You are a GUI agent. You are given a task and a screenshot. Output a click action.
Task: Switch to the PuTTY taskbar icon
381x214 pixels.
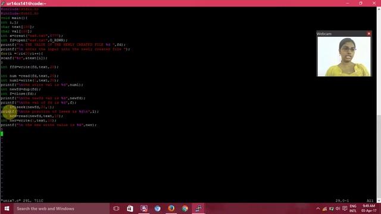coord(198,209)
